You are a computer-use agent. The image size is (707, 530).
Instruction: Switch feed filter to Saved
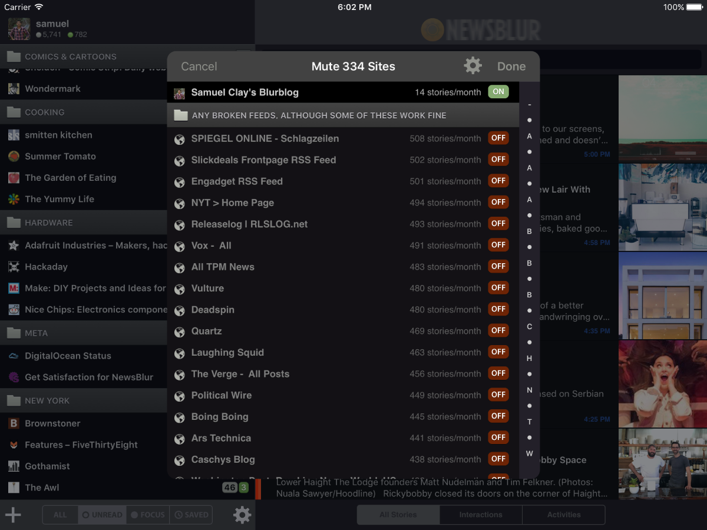click(191, 515)
